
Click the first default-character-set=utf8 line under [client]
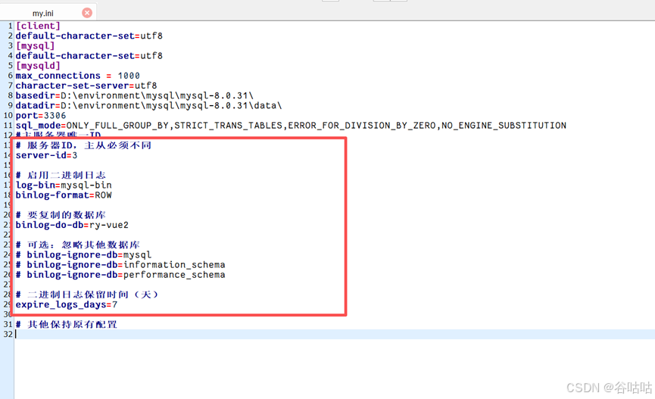click(89, 36)
